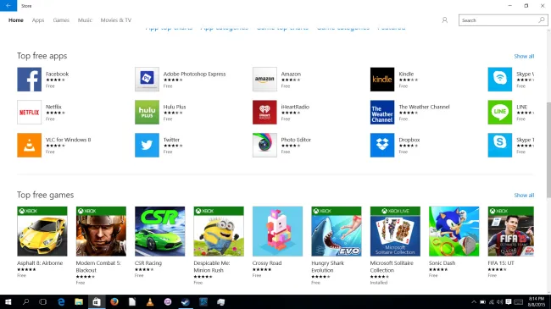Switch to the Home tab
The height and width of the screenshot is (309, 551).
(x=16, y=20)
